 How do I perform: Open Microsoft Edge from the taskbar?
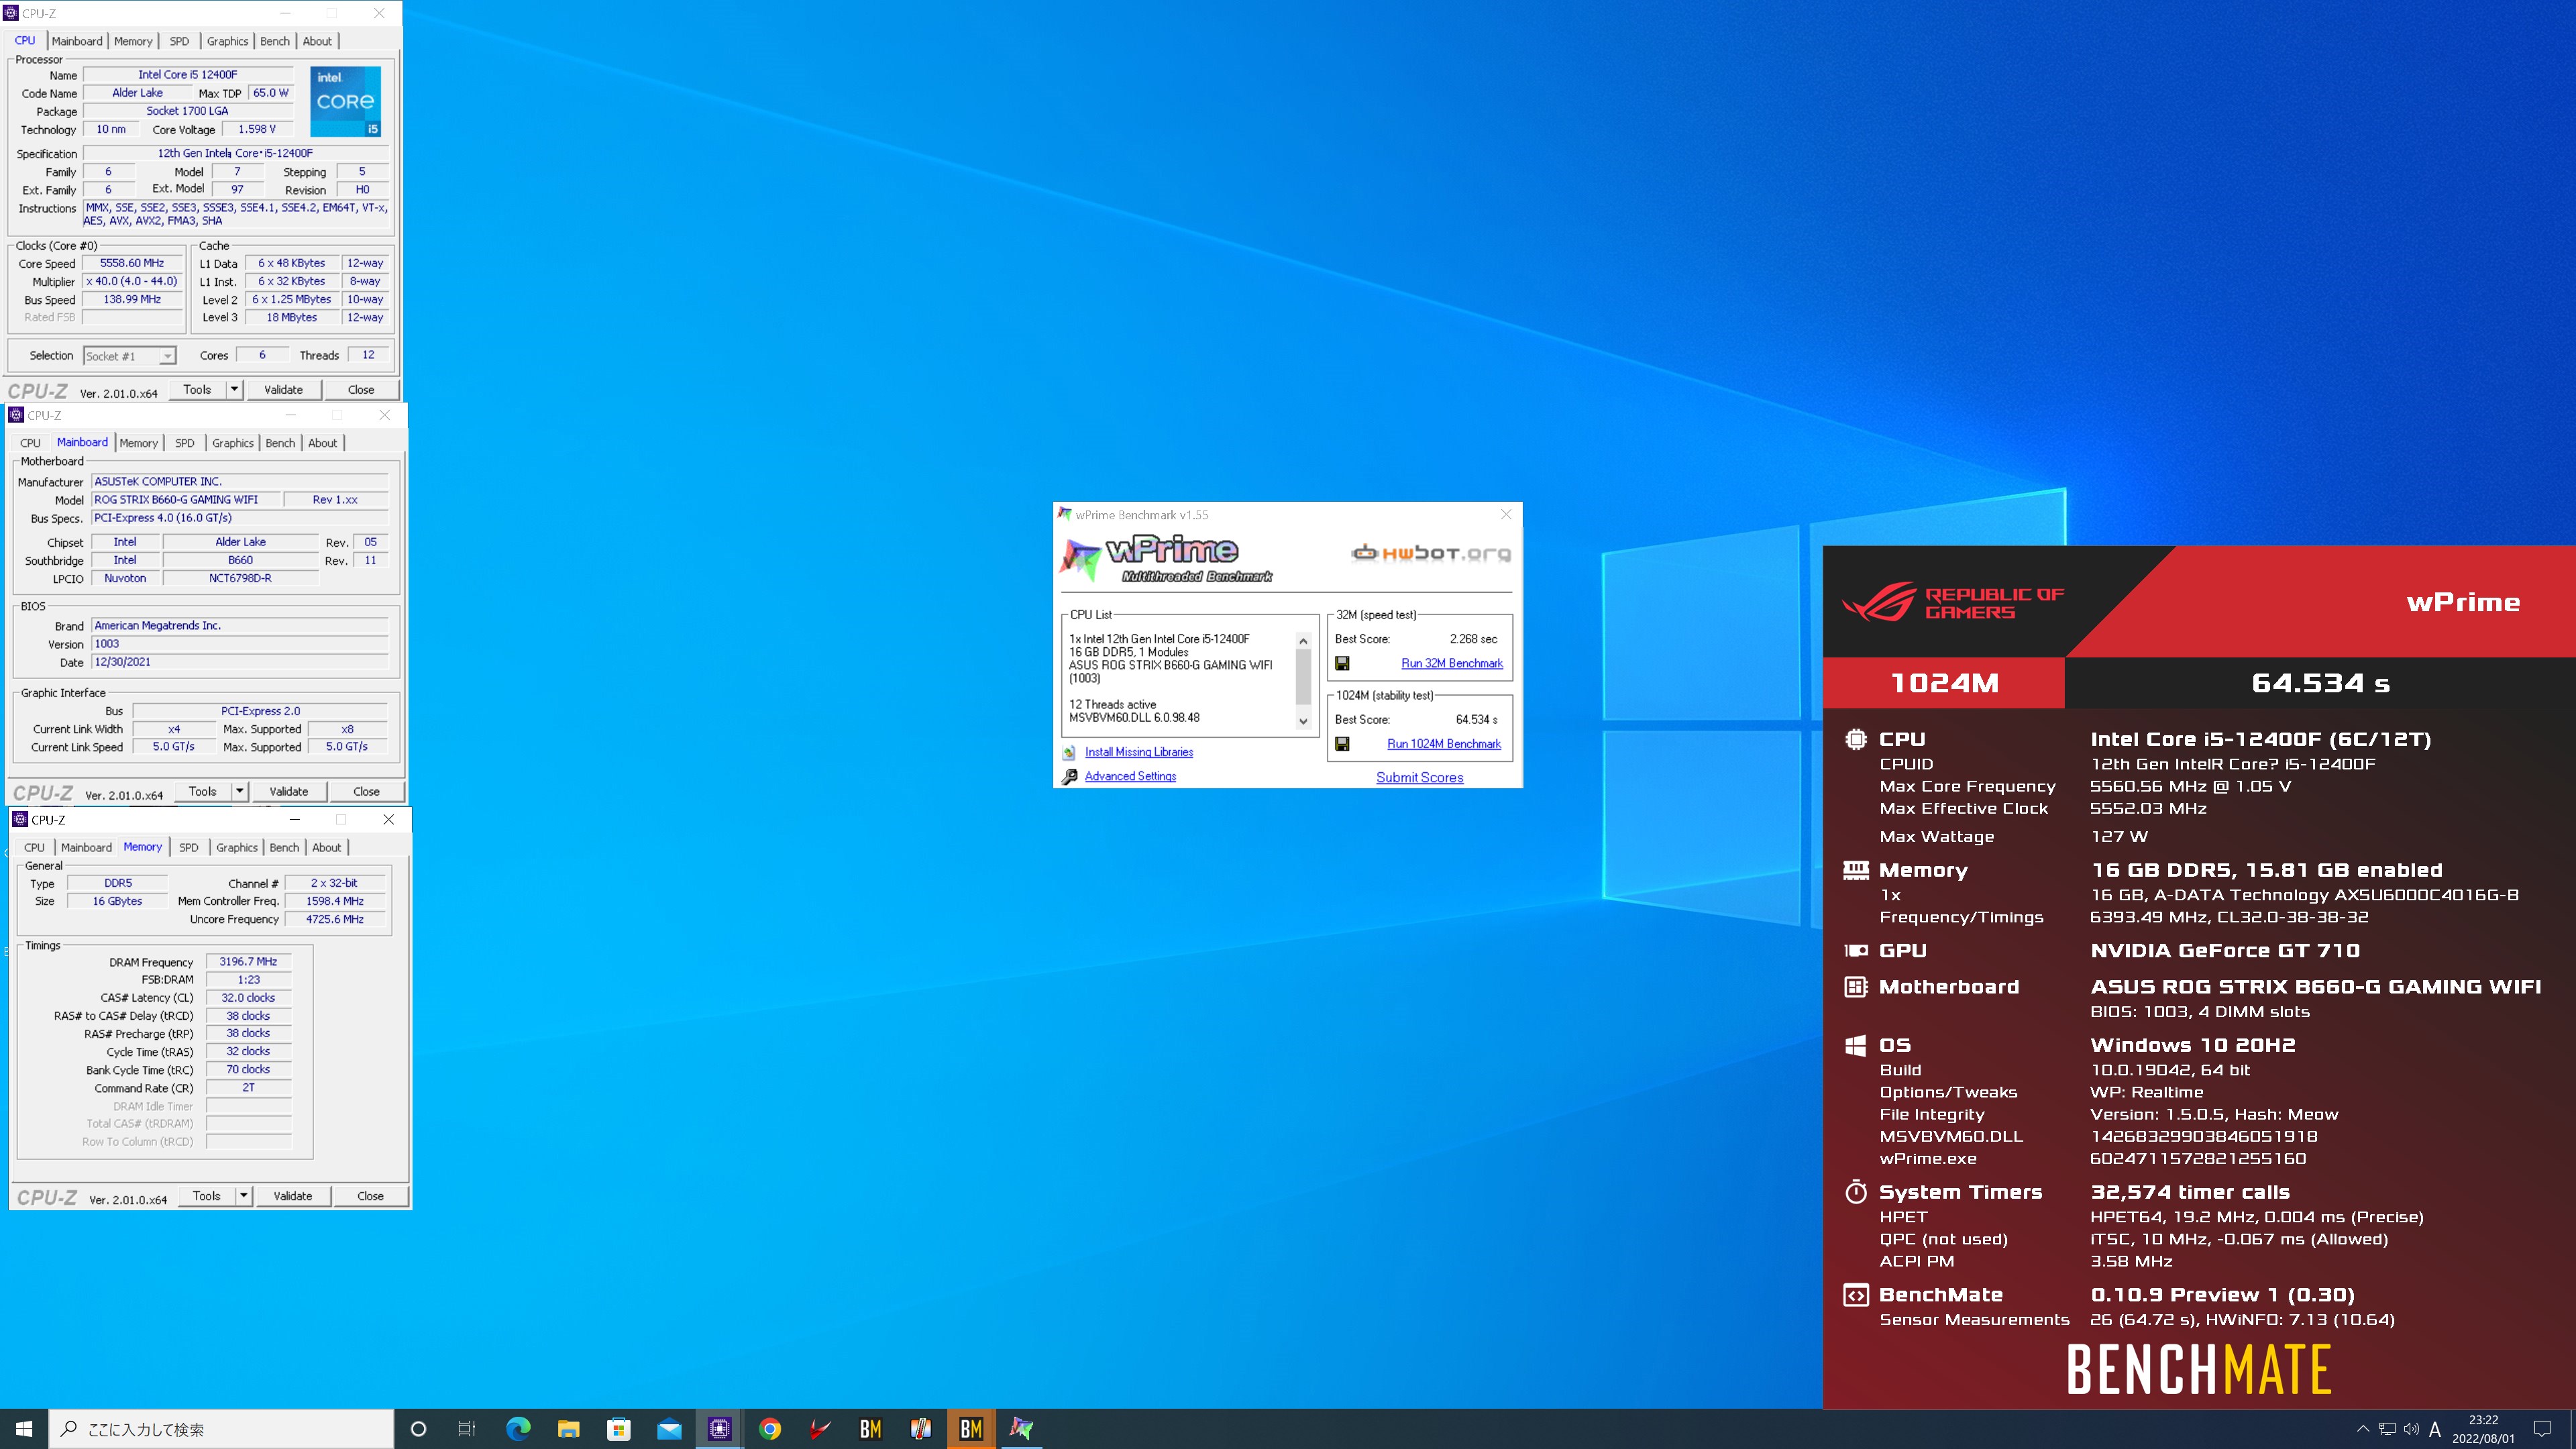pyautogui.click(x=518, y=1429)
